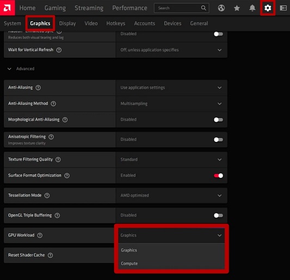Disable Surface Format Optimization toggle
The width and height of the screenshot is (290, 280).
click(218, 176)
